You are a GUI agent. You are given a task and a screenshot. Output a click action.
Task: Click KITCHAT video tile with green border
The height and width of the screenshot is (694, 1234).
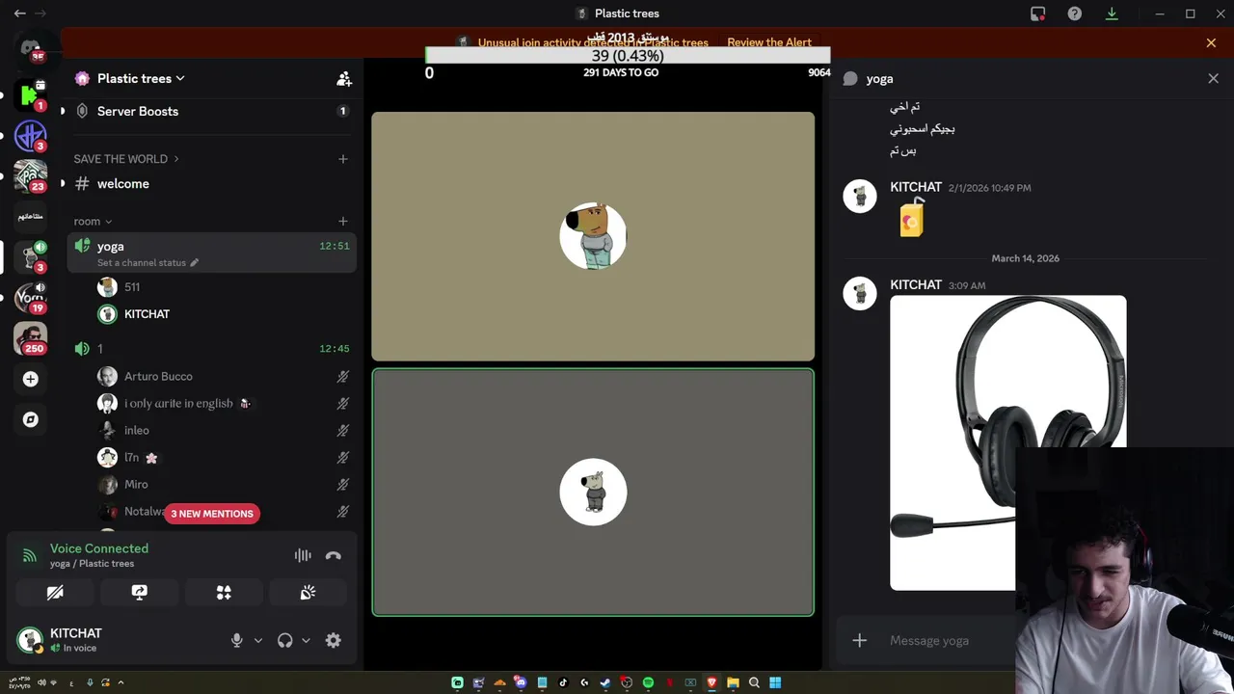[x=593, y=493]
